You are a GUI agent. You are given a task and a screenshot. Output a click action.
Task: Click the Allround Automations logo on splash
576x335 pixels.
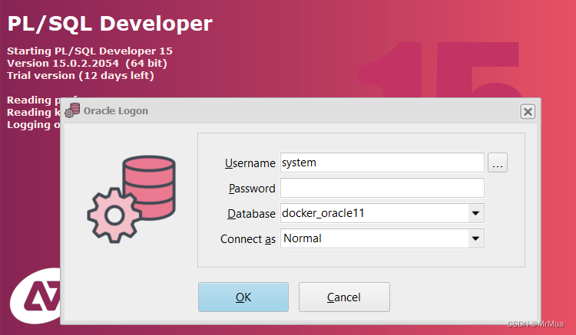(x=35, y=296)
